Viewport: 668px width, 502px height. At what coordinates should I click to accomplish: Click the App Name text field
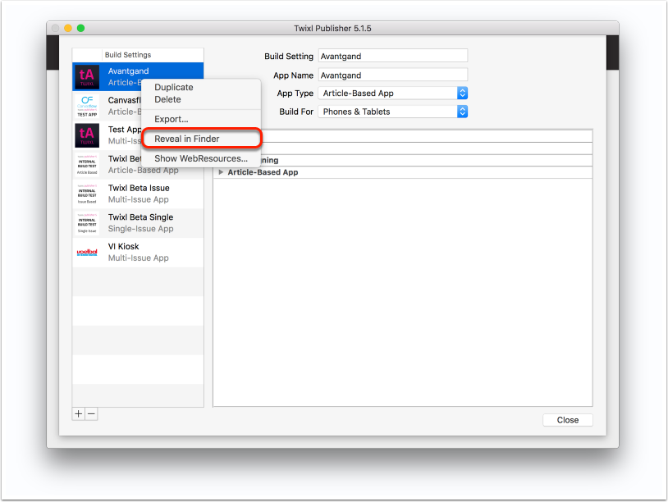[393, 75]
